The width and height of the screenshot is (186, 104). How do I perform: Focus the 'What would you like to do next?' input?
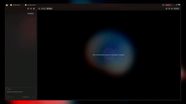(x=21, y=92)
